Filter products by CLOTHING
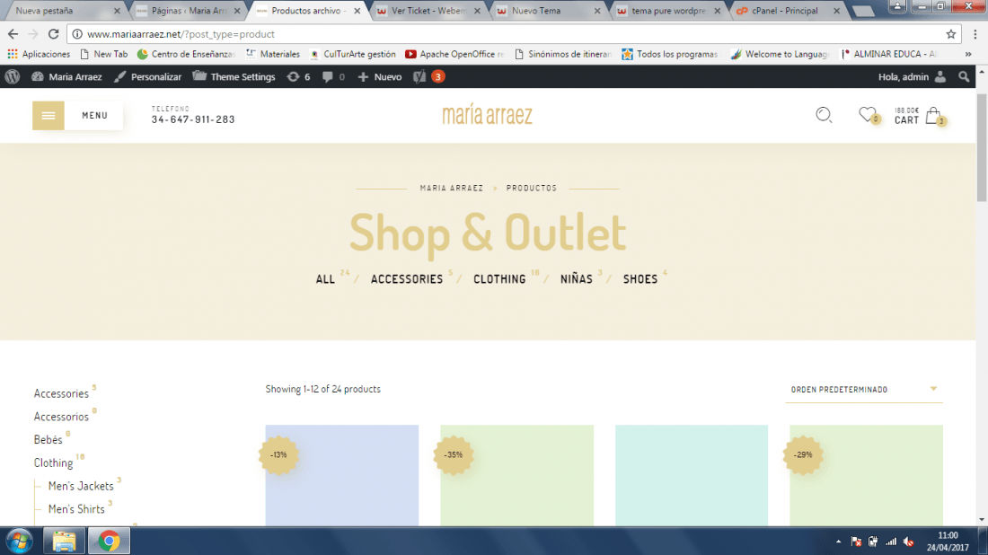 [x=499, y=279]
